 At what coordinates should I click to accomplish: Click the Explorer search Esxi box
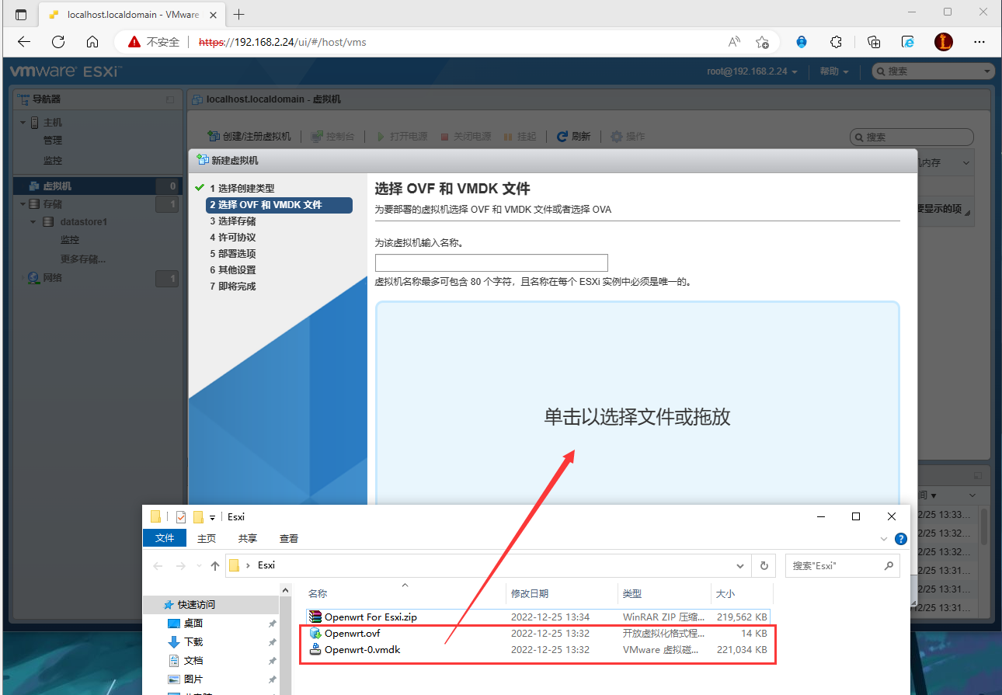pos(842,565)
